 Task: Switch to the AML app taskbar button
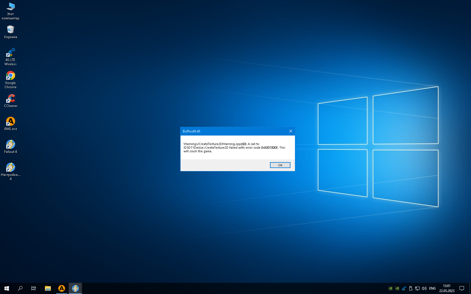[x=61, y=288]
